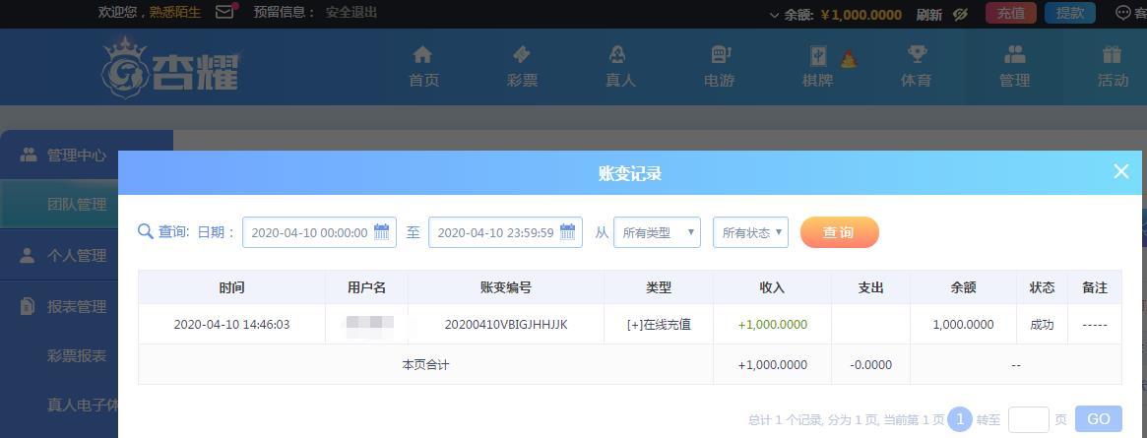
Task: Select 个人管理 in the sidebar
Action: pyautogui.click(x=77, y=255)
